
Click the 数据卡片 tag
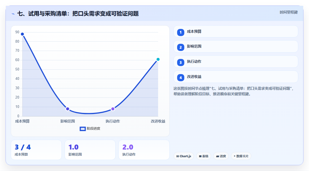241,156
